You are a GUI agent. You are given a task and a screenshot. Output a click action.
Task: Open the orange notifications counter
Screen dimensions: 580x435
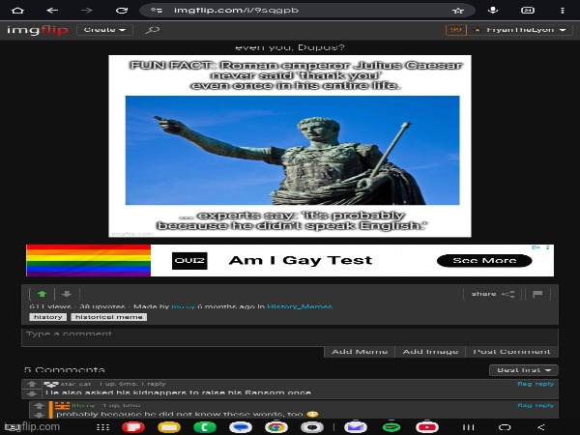(455, 30)
